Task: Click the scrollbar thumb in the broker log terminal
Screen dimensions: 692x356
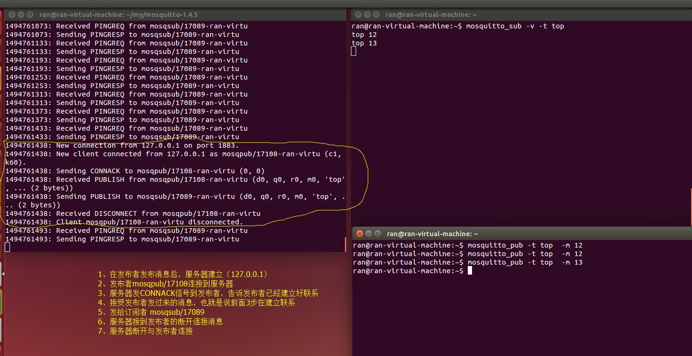Action: [x=346, y=244]
